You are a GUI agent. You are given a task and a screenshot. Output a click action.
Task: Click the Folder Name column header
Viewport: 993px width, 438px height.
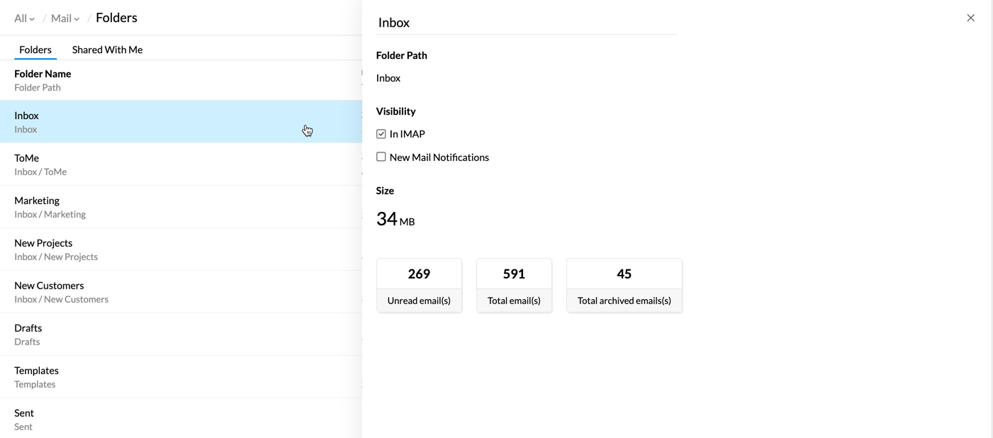[43, 74]
